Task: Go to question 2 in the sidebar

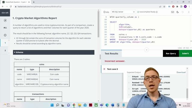Action: click(x=5, y=50)
